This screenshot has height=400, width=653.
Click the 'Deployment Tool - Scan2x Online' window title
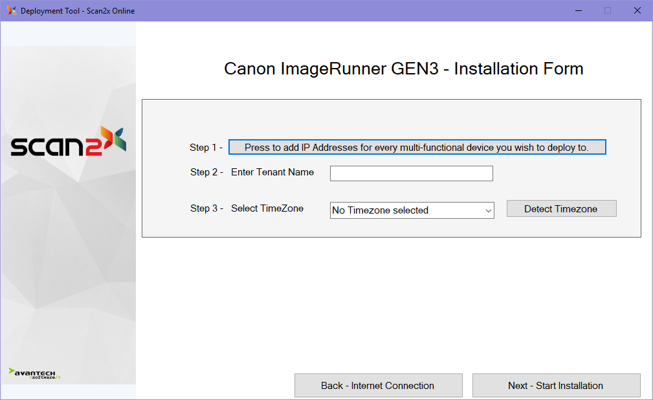pos(78,10)
